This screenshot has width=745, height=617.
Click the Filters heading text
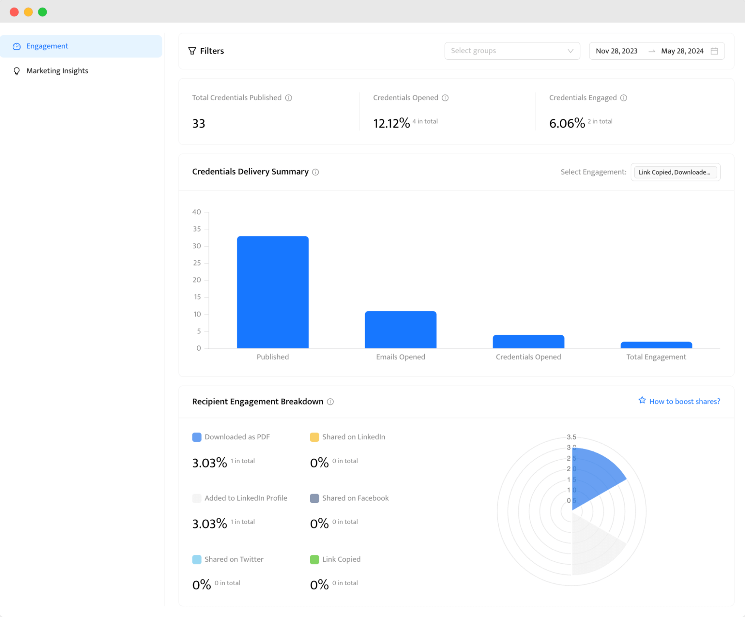[x=212, y=51]
